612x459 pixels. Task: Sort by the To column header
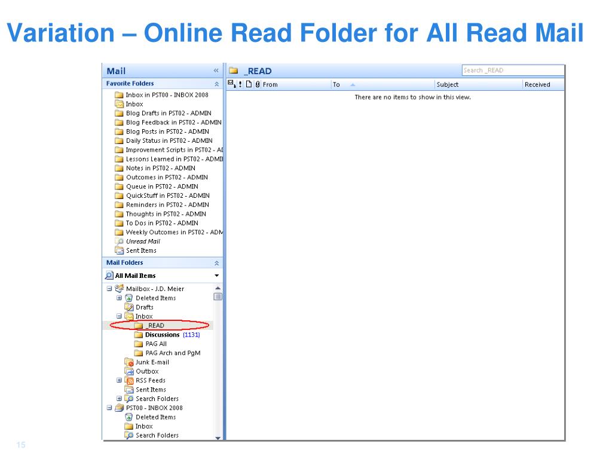(x=336, y=84)
